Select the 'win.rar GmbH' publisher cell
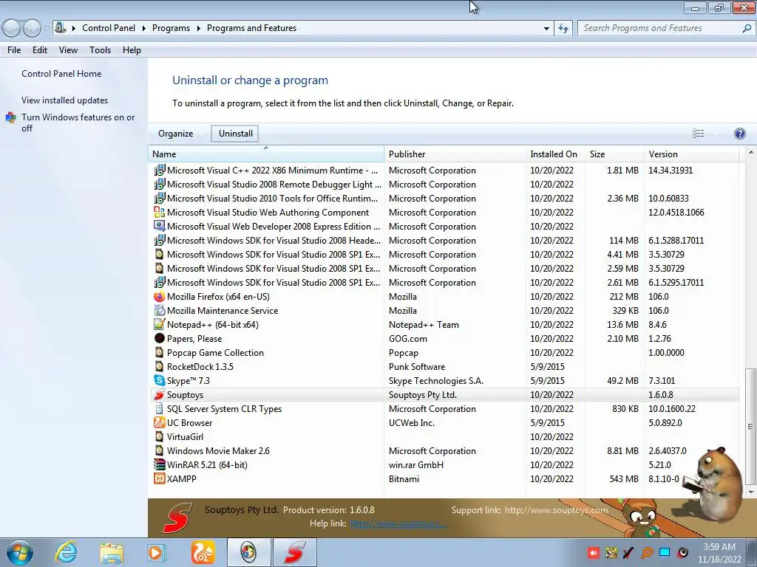 click(x=415, y=465)
